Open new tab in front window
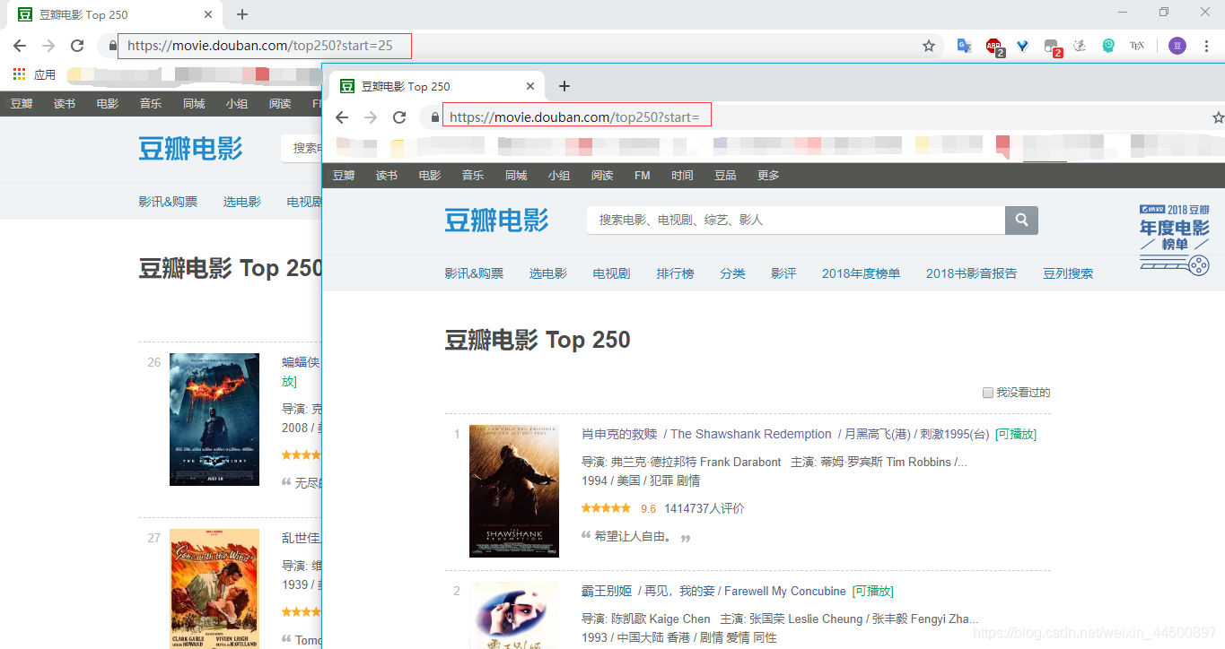The height and width of the screenshot is (649, 1225). pos(564,86)
